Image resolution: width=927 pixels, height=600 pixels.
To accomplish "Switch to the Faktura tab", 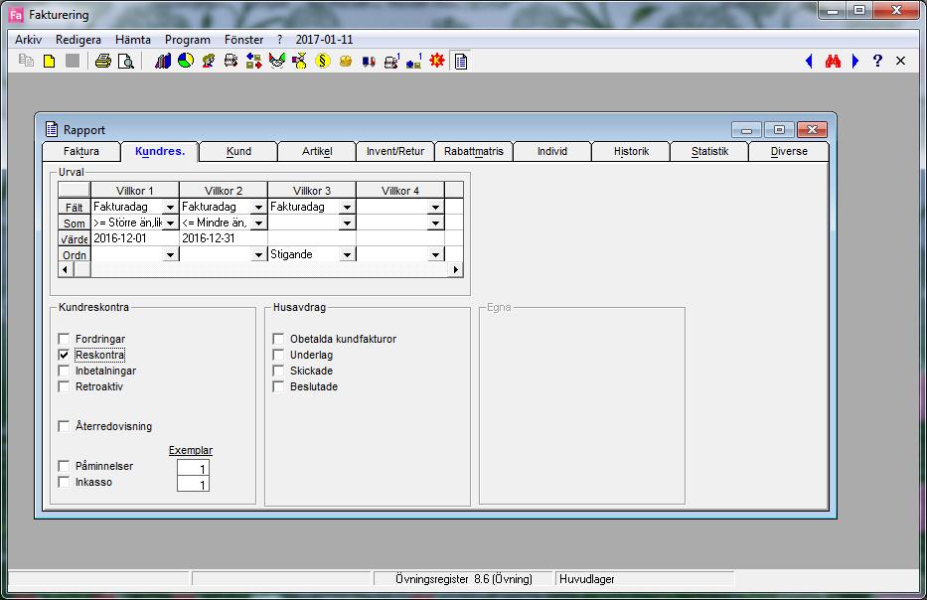I will [x=81, y=151].
